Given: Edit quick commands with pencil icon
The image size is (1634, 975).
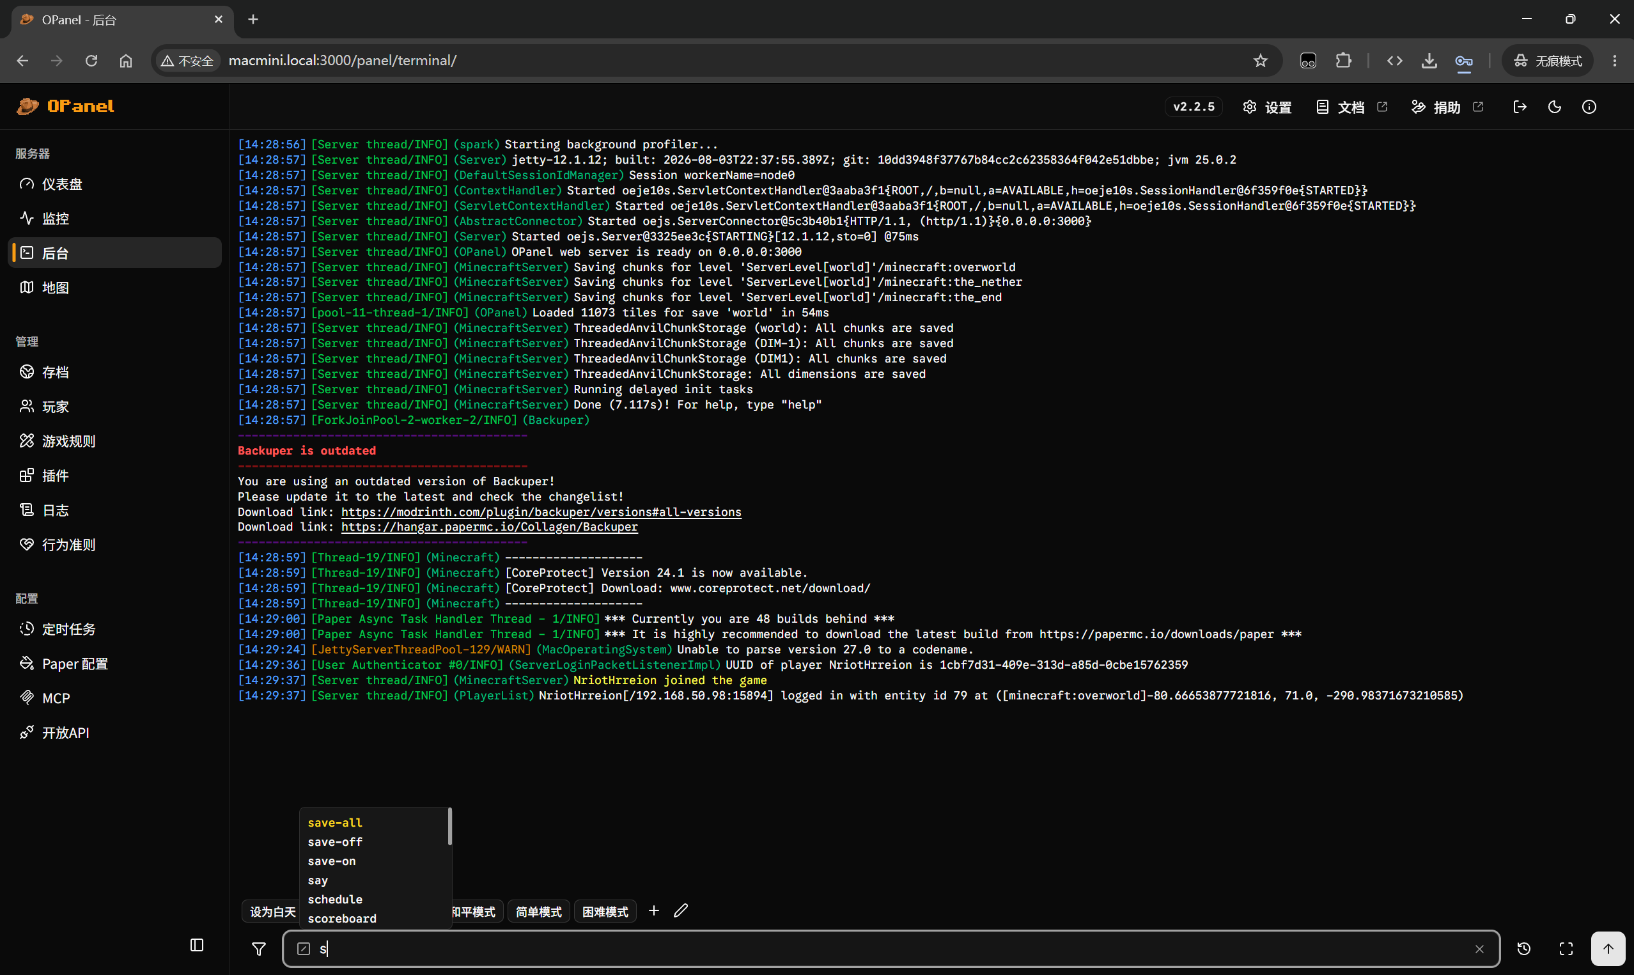Looking at the screenshot, I should click(x=681, y=910).
